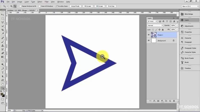Select the Eraser tool

[2, 53]
